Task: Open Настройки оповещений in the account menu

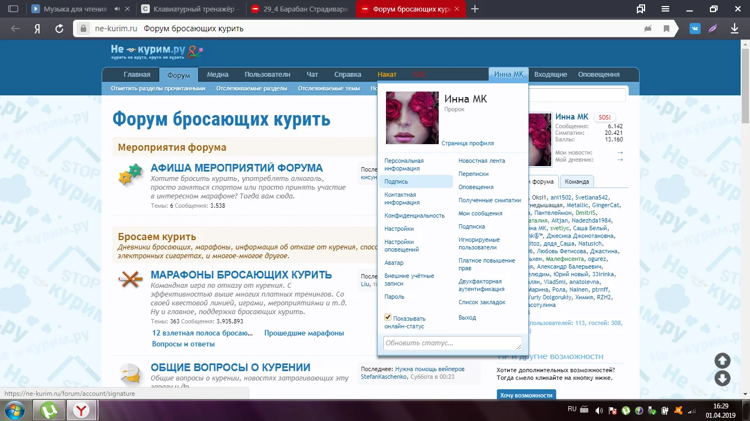Action: (402, 246)
